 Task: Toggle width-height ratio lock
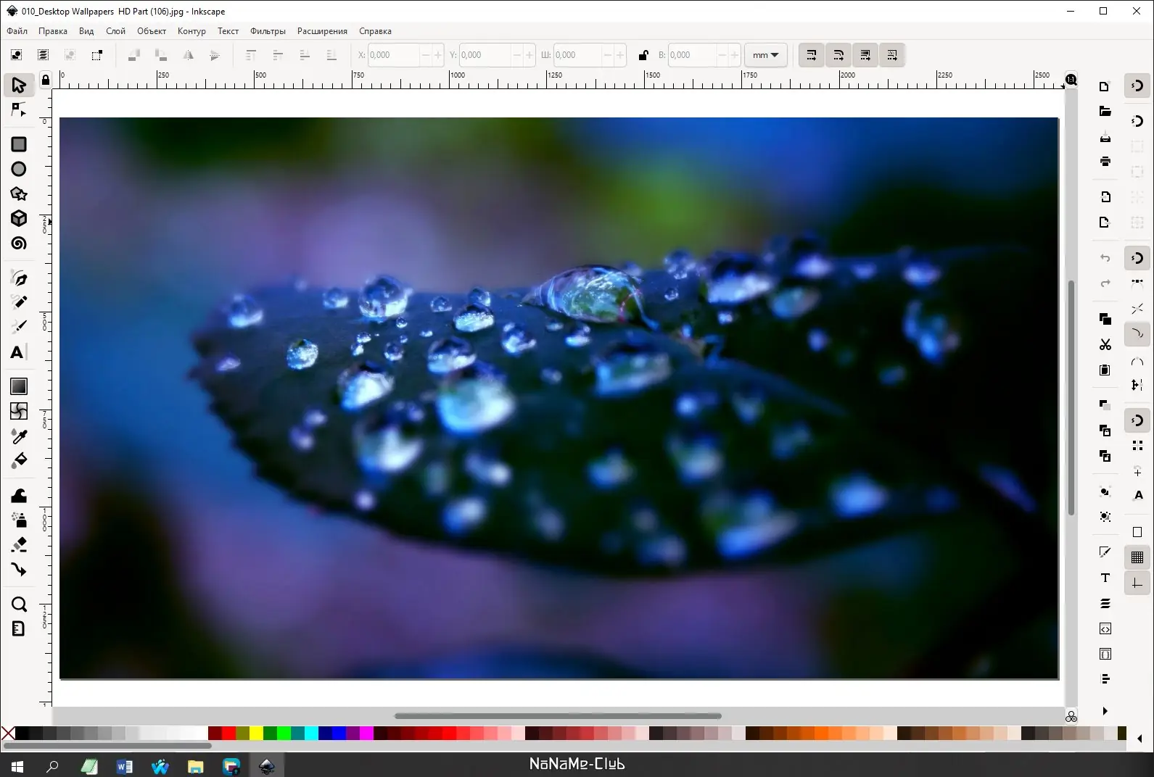click(643, 55)
